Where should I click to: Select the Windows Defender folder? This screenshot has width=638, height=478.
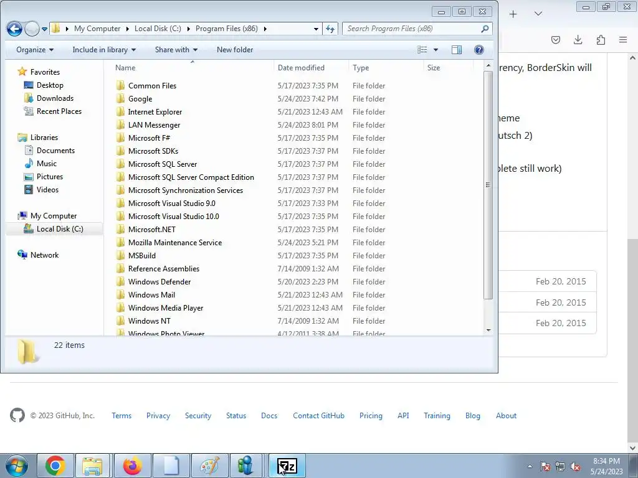click(159, 282)
